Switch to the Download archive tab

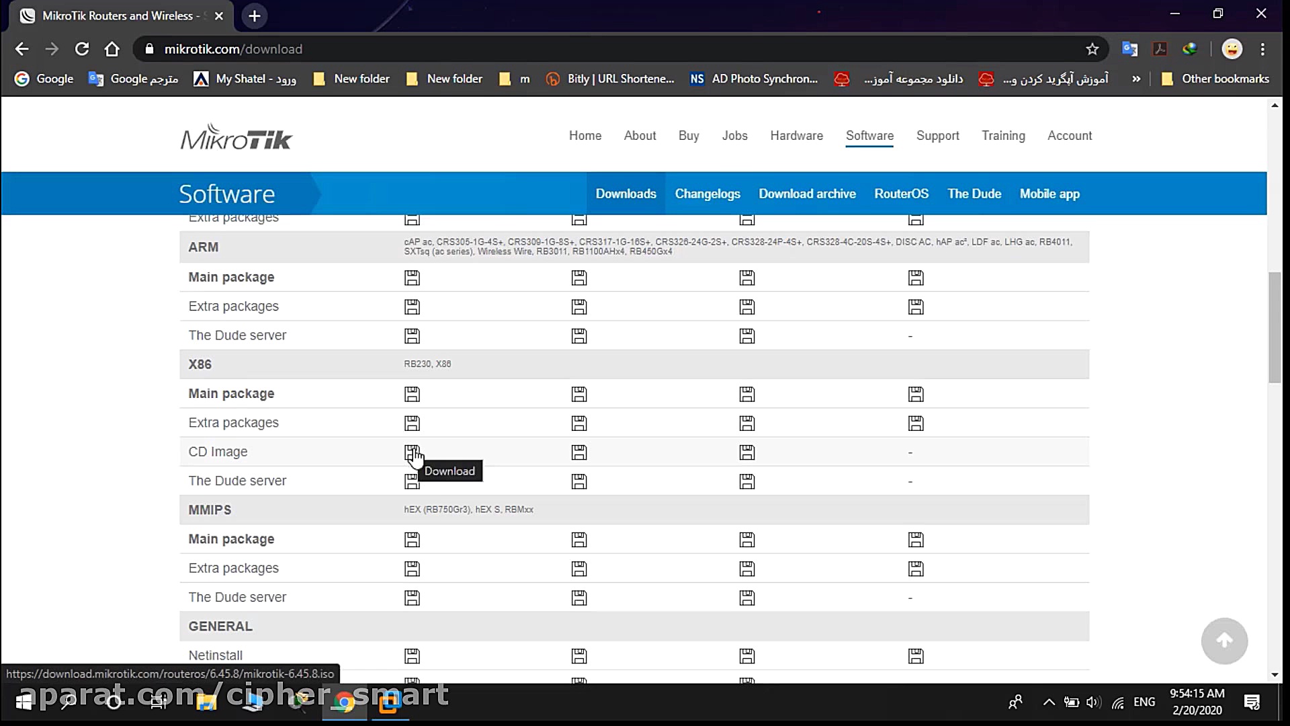pos(806,194)
